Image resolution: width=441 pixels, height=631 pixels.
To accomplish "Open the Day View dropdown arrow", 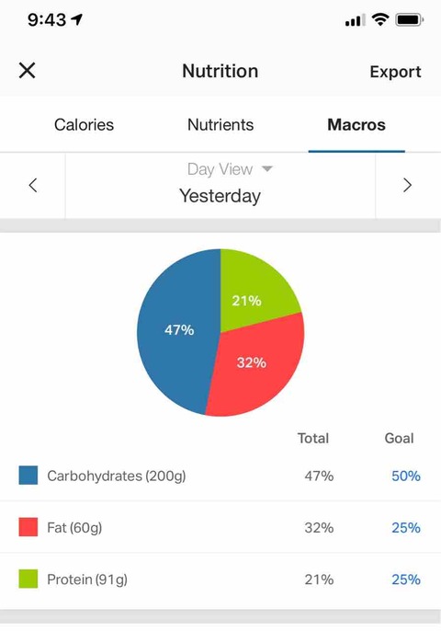I will [x=267, y=168].
